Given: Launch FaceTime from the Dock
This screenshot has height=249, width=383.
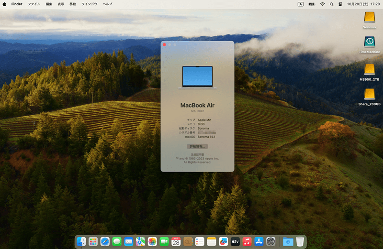Looking at the screenshot, I should 164,242.
